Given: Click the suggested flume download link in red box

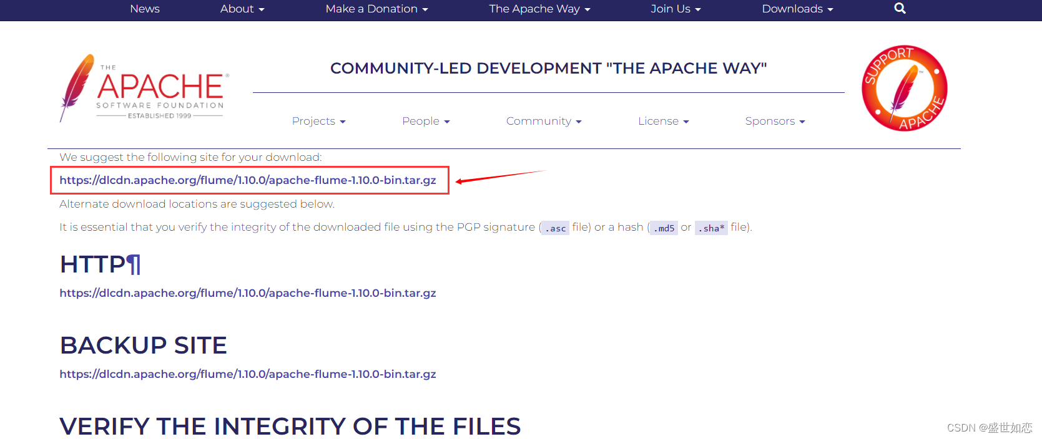Looking at the screenshot, I should pyautogui.click(x=248, y=180).
